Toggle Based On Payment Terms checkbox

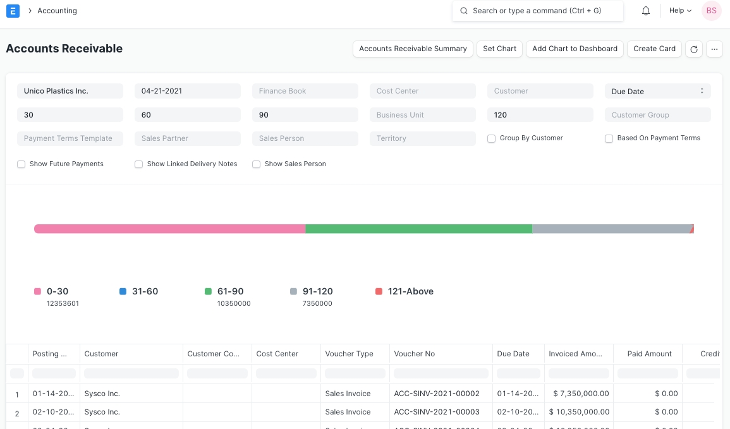tap(609, 138)
